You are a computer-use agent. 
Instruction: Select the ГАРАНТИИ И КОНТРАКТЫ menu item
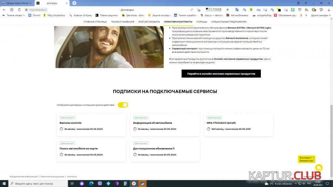point(178,22)
